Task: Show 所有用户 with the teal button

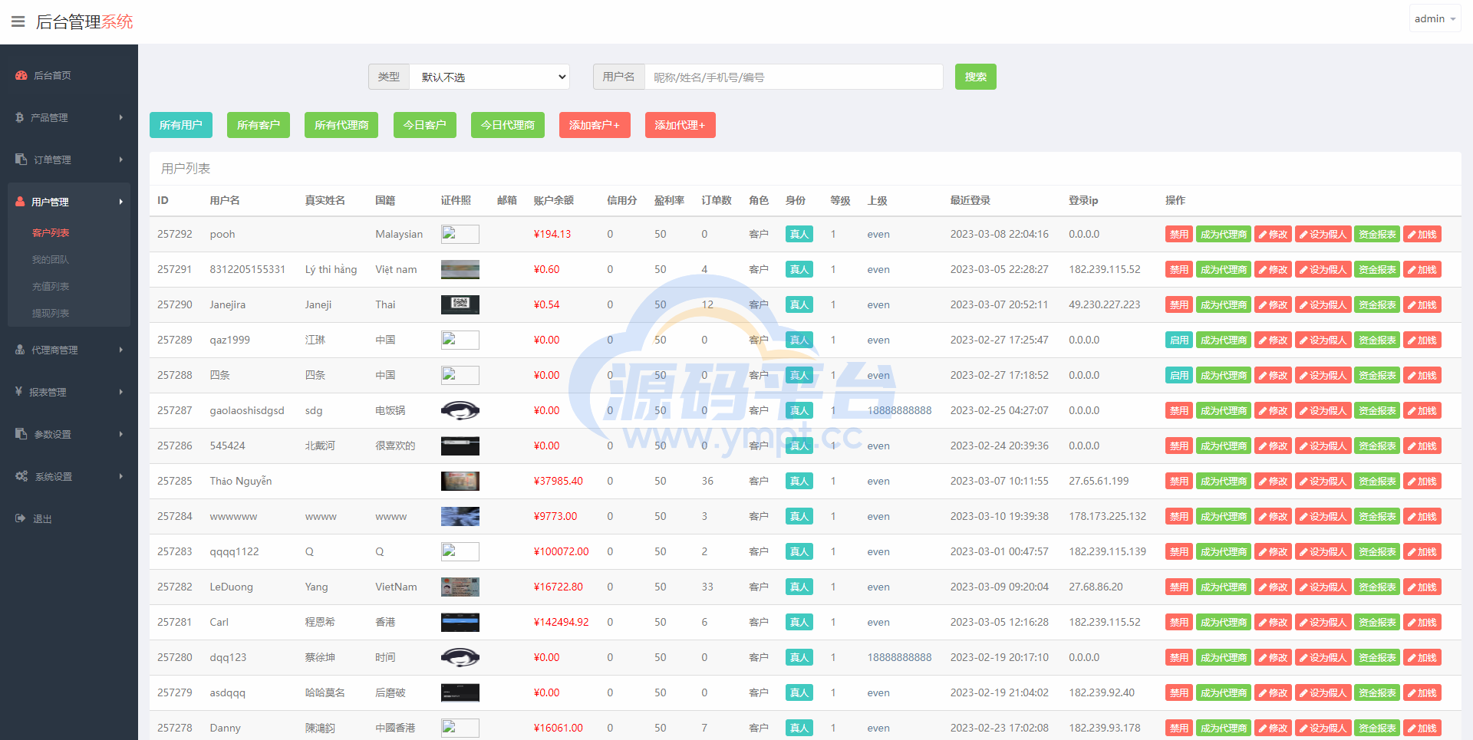Action: click(x=181, y=125)
